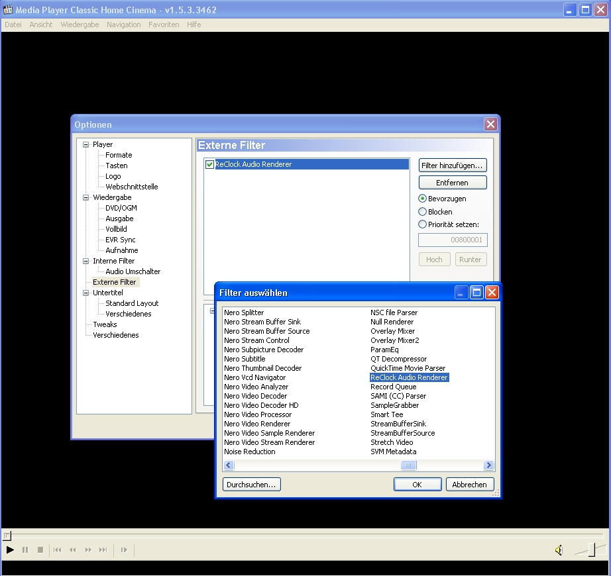Image resolution: width=611 pixels, height=576 pixels.
Task: Click the Filter hinzufügen... button
Action: (x=453, y=166)
